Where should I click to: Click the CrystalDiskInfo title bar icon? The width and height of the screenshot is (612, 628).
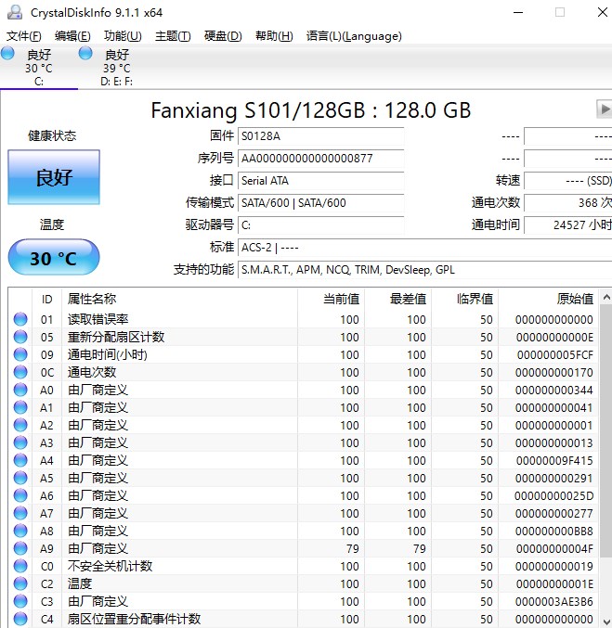[x=15, y=12]
